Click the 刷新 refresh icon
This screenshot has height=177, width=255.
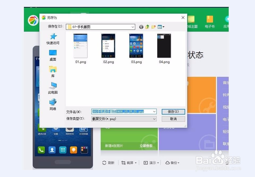coord(104,163)
